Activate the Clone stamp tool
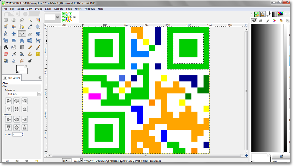This screenshot has width=294, height=167. pyautogui.click(x=30, y=54)
